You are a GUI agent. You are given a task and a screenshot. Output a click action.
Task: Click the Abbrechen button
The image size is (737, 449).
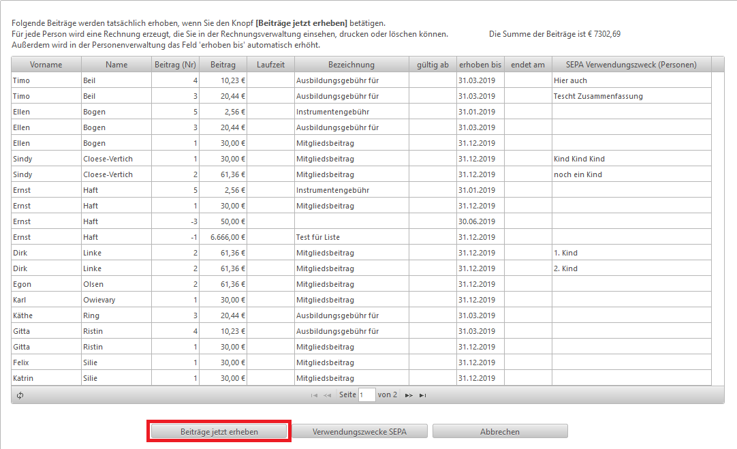click(500, 431)
